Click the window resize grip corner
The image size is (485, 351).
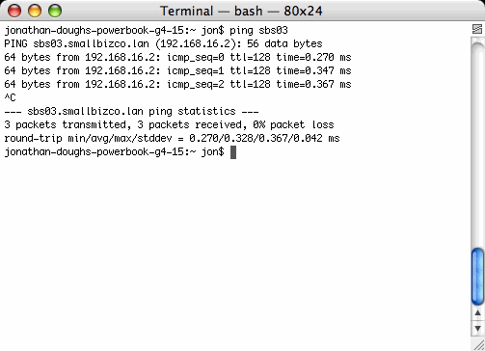(478, 344)
